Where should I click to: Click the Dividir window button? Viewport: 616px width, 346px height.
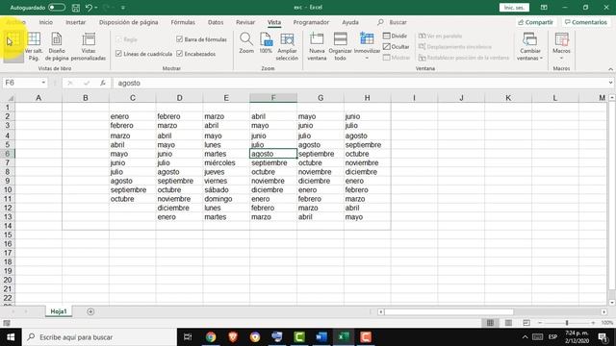396,37
